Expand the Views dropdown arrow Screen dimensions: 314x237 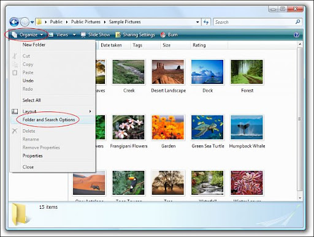[74, 35]
